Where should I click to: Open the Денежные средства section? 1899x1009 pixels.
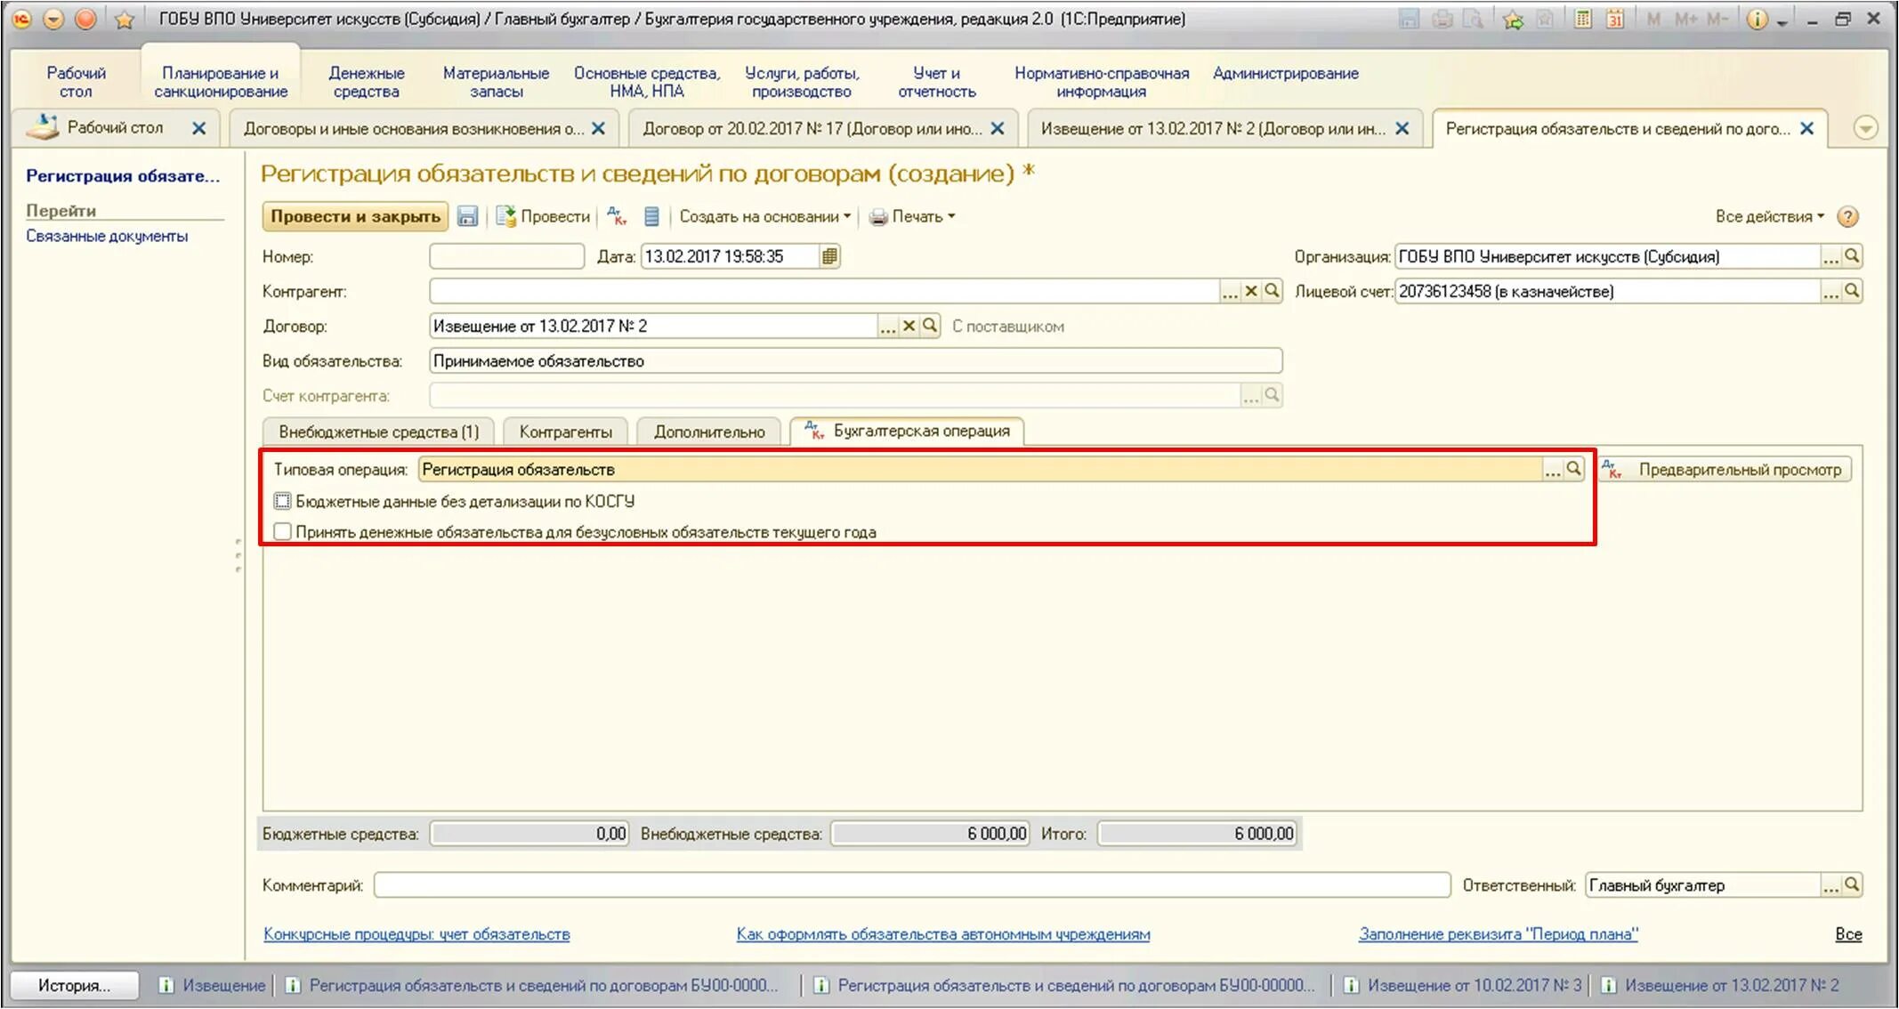coord(366,82)
